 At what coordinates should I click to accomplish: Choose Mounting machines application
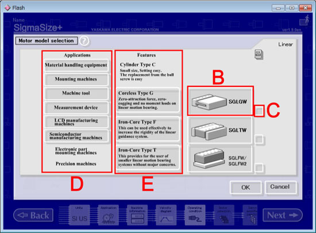76,79
